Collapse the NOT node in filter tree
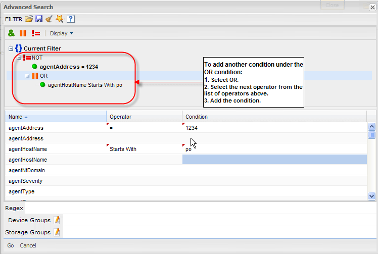 19,58
